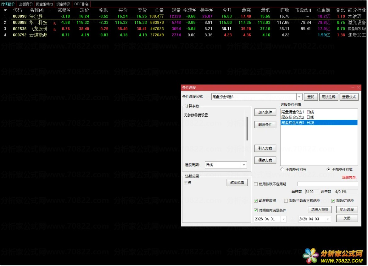Viewport: 368px width, 266px height.
Task: Toggle the 前复权数据 checkbox
Action: point(256,201)
